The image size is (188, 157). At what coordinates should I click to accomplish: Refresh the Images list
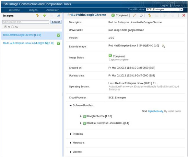tap(38, 15)
